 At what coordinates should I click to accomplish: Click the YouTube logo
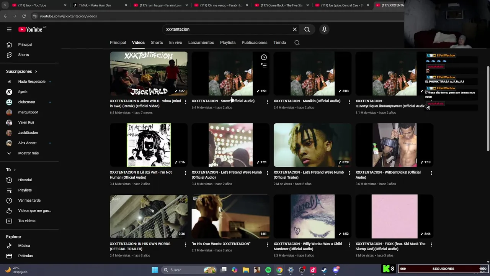31,30
